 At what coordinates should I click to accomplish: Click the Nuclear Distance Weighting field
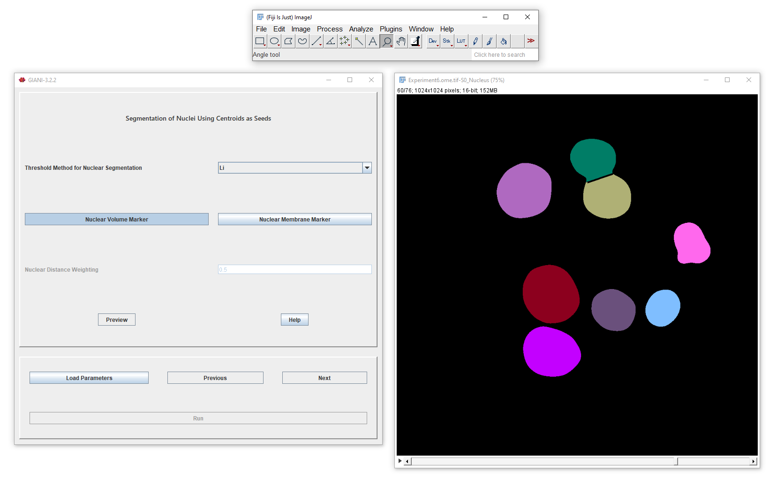tap(295, 269)
